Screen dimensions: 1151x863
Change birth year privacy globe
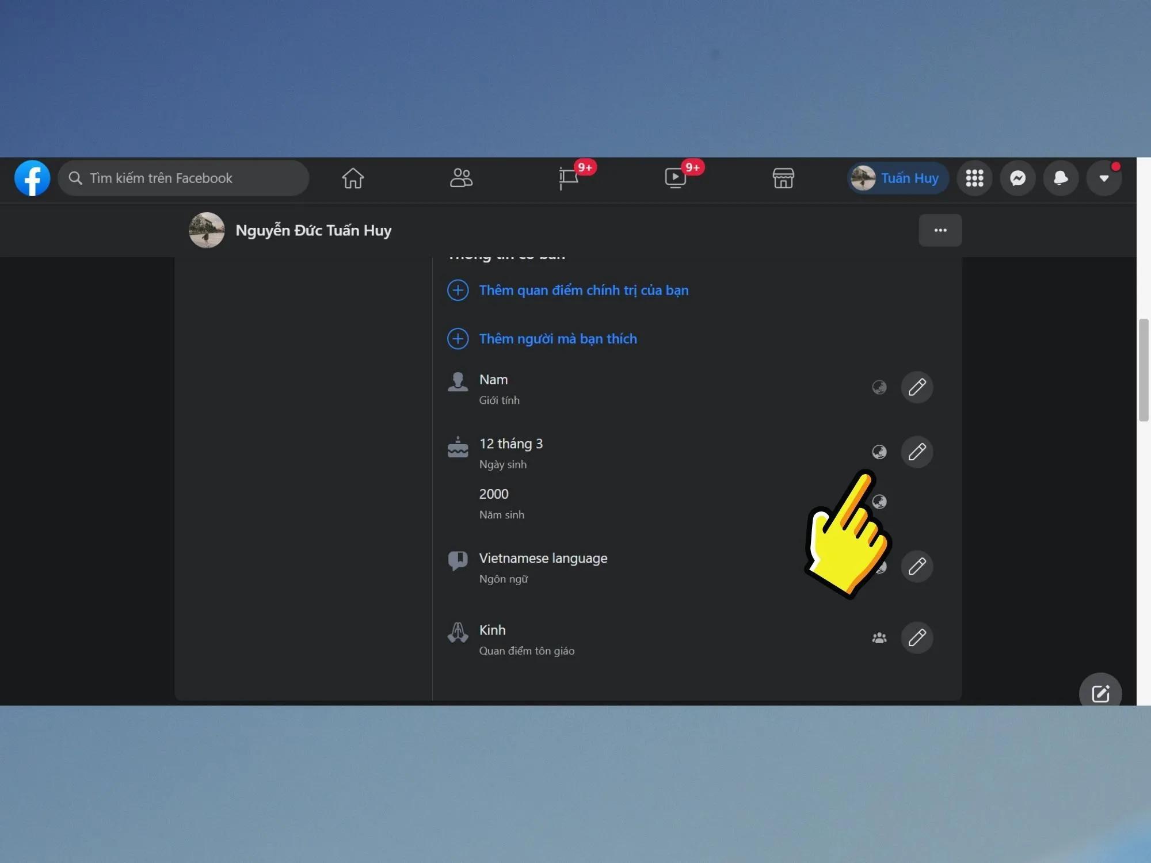pyautogui.click(x=880, y=501)
